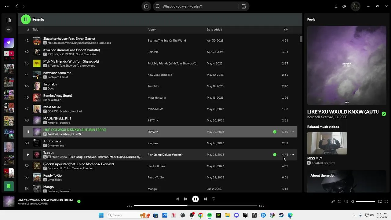
Task: Open the Browse icon in the search bar
Action: (244, 6)
